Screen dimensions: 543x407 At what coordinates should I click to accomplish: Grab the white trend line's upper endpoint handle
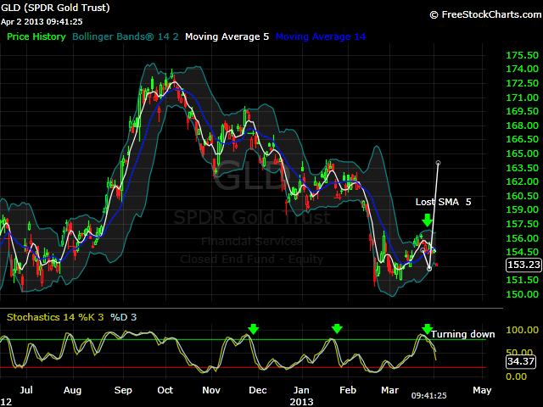(438, 163)
